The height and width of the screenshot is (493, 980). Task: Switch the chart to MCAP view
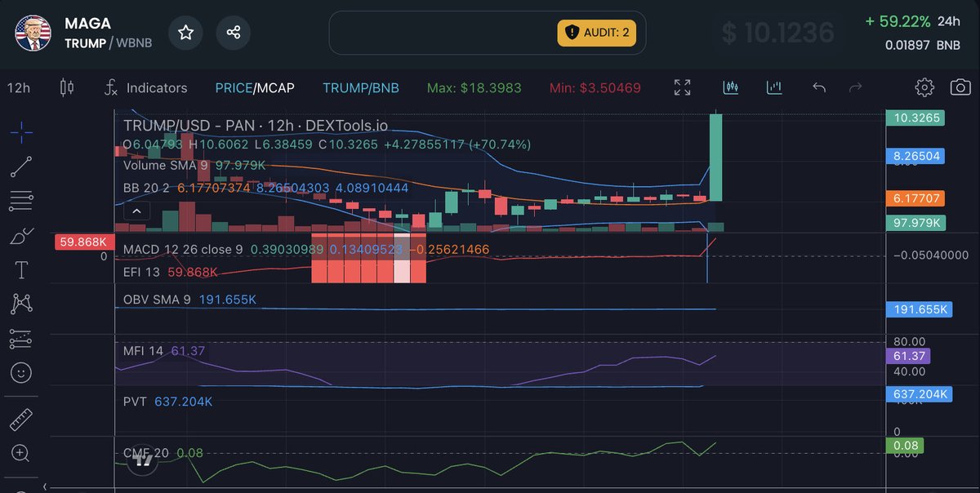(275, 87)
